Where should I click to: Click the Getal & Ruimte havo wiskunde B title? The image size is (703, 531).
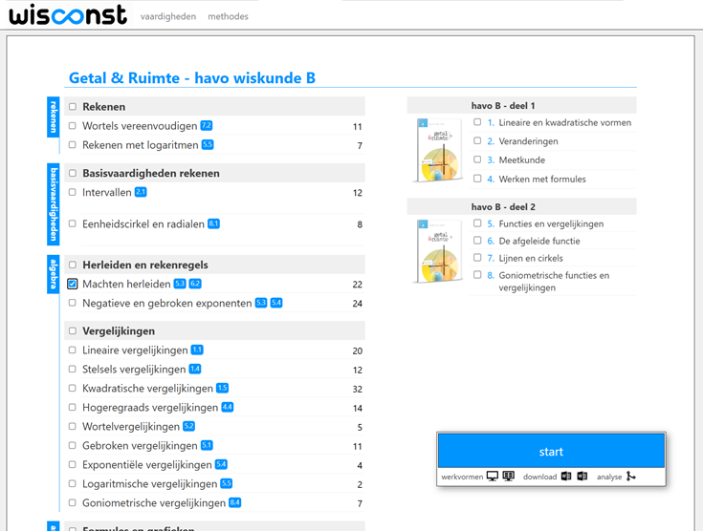tap(192, 78)
